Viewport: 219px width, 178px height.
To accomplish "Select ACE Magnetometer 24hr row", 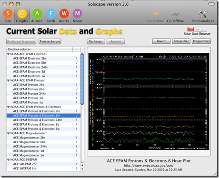I will click(x=43, y=147).
